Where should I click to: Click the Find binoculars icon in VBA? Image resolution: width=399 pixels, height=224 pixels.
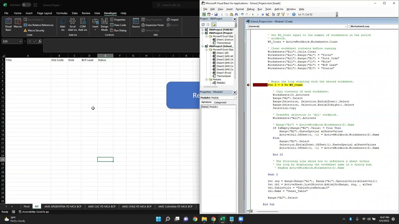(x=236, y=14)
